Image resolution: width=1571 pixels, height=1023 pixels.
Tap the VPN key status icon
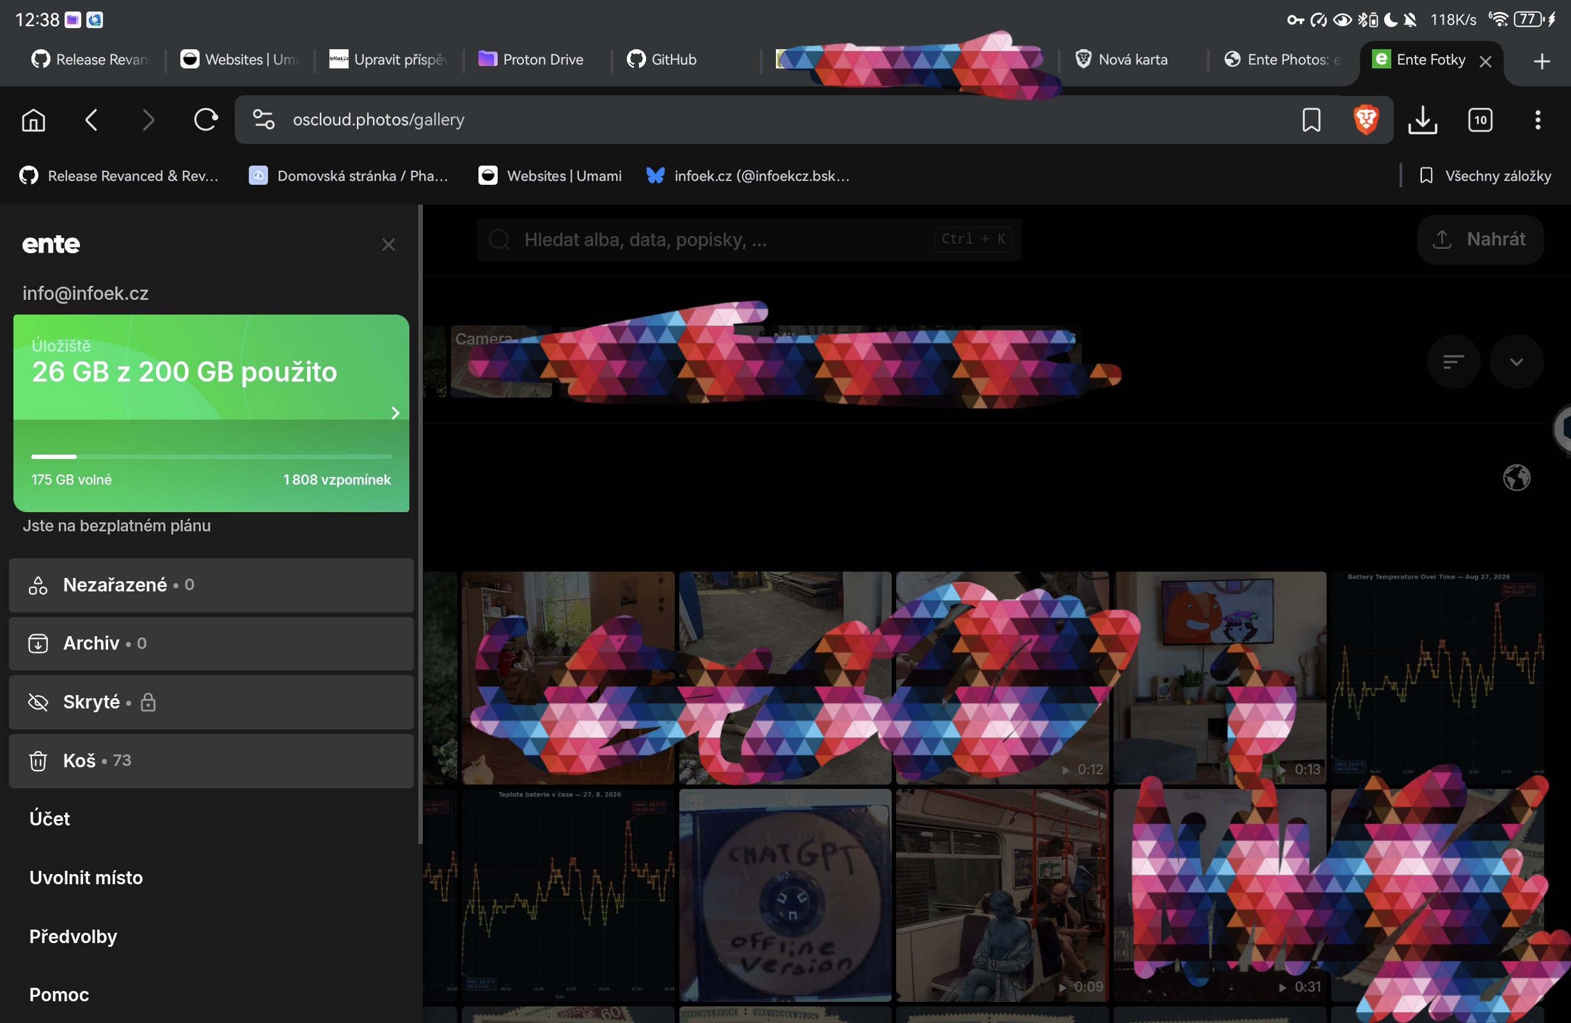tap(1295, 20)
